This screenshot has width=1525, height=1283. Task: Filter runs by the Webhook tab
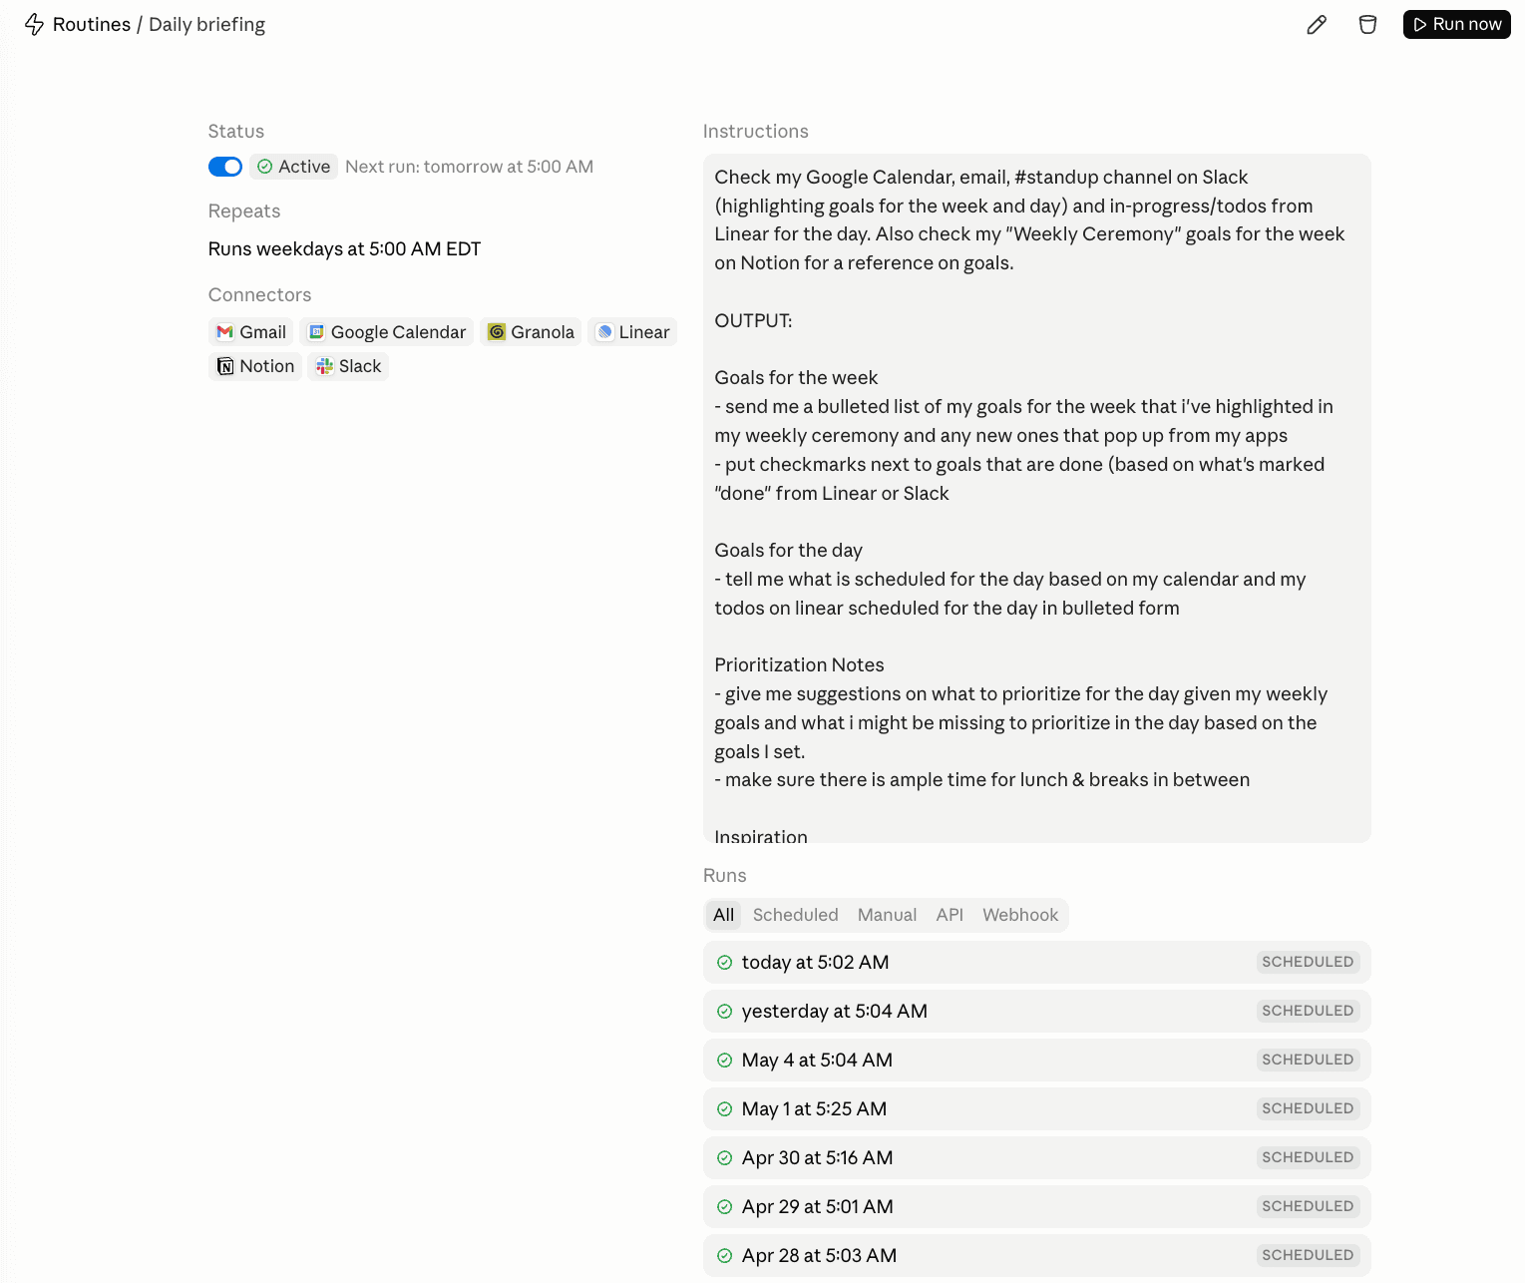[1020, 915]
